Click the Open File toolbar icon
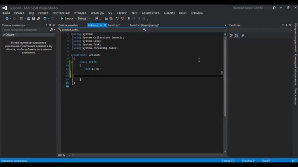 click(x=29, y=19)
